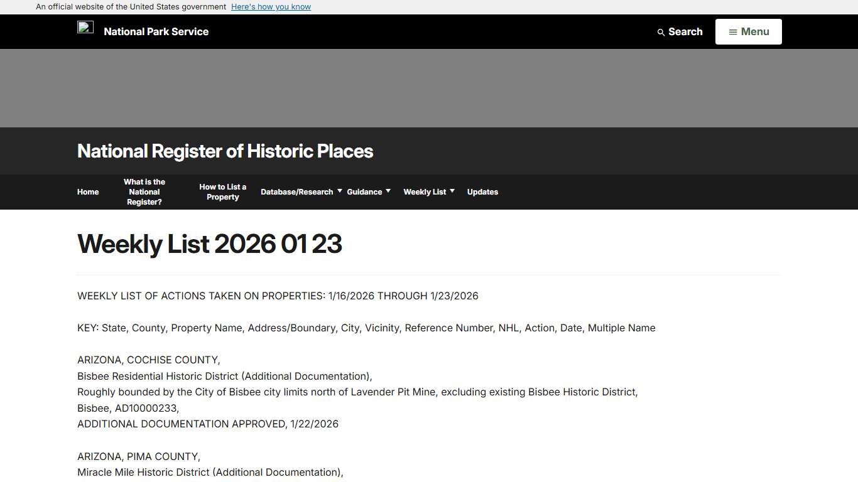858x482 pixels.
Task: Open 'How to List a Property' page
Action: click(x=222, y=192)
